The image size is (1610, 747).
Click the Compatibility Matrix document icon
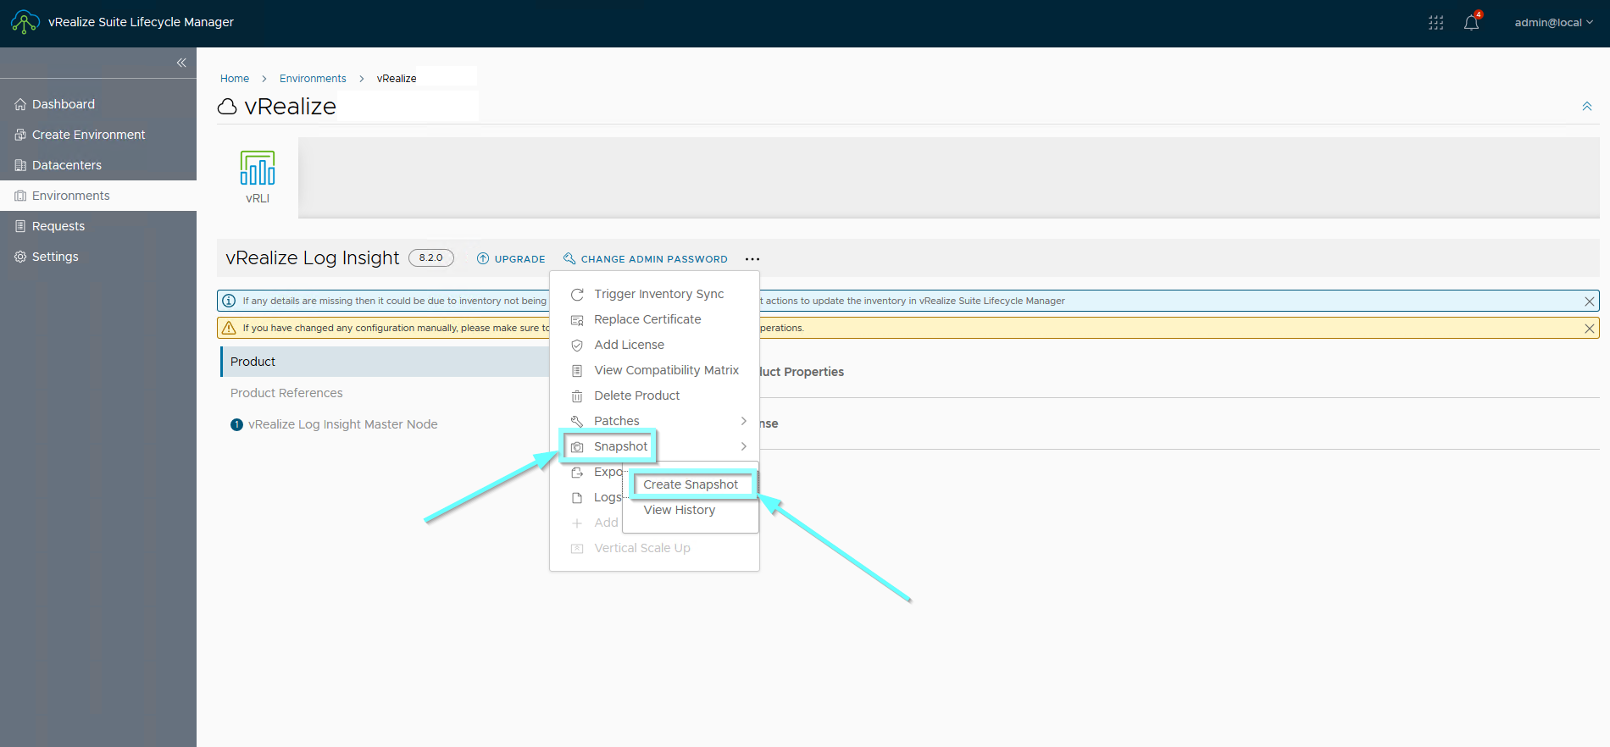tap(577, 371)
